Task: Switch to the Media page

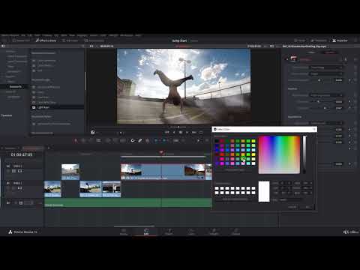Action: (124, 232)
